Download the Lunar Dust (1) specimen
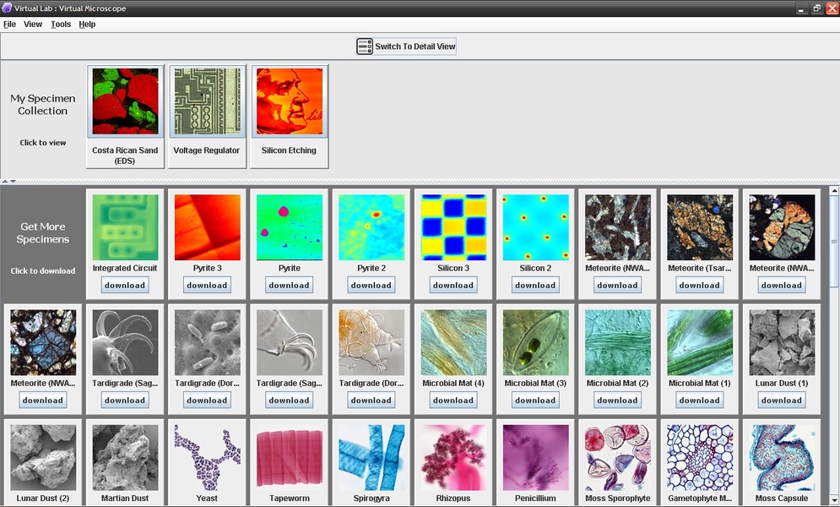The height and width of the screenshot is (507, 840). tap(782, 401)
